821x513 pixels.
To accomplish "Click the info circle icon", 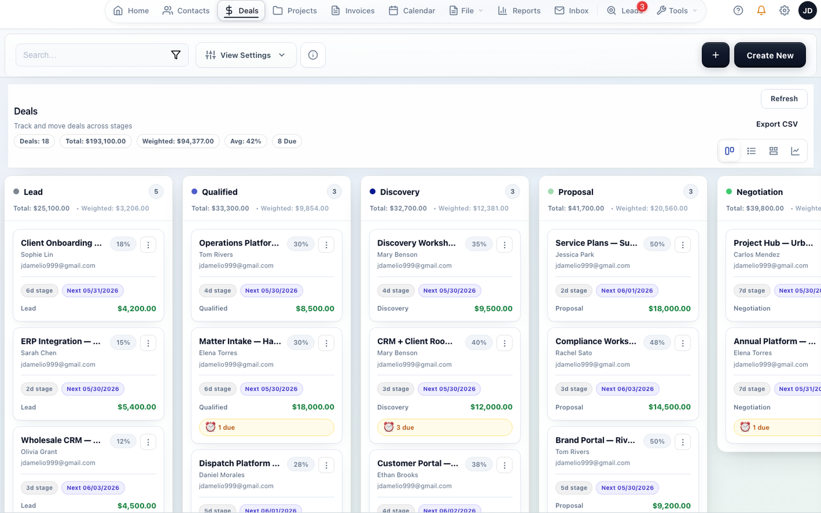I will point(313,55).
